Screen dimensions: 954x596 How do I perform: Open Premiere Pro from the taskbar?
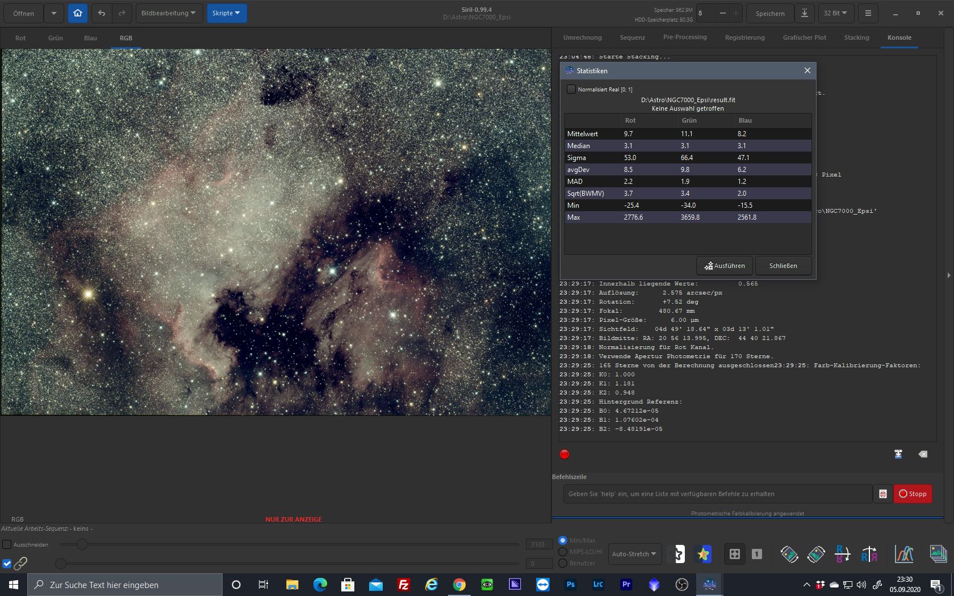pyautogui.click(x=626, y=585)
